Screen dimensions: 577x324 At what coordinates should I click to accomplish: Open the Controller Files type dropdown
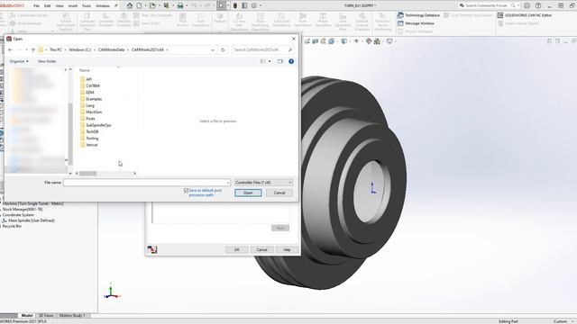(x=263, y=183)
